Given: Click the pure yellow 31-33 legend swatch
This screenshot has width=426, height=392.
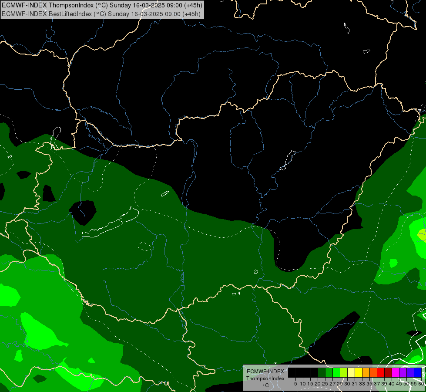Looking at the screenshot, I should pos(359,372).
